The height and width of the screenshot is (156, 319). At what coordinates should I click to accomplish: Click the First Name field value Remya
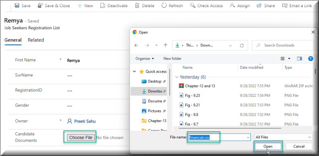(x=74, y=61)
